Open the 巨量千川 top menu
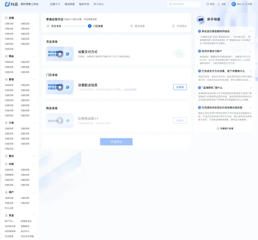Viewport: 258px width, 240px height. click(x=55, y=4)
